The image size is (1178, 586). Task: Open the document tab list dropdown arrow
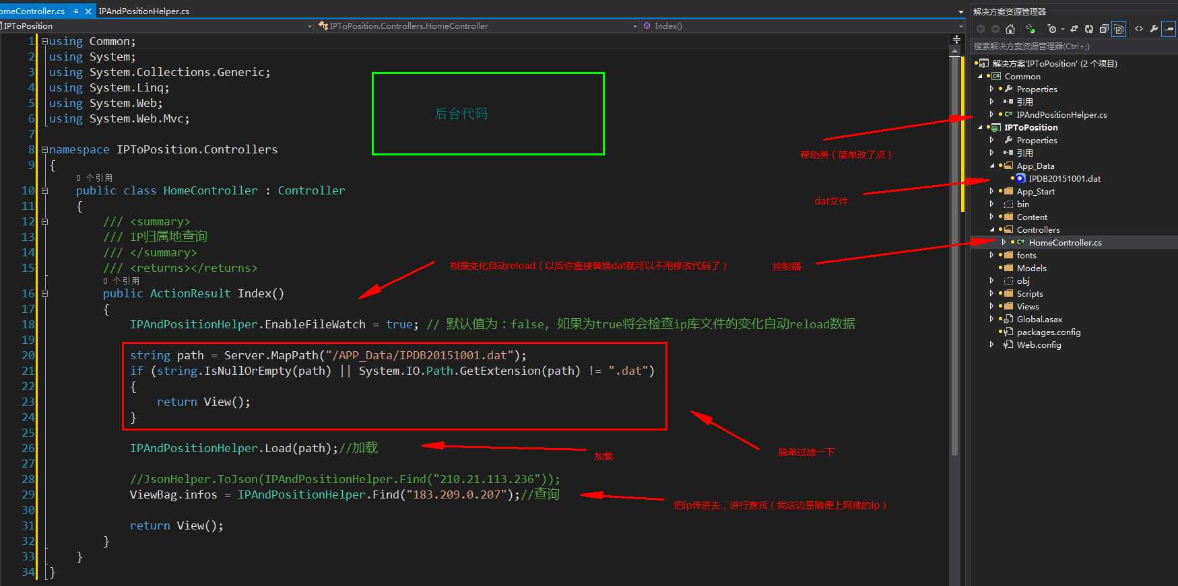click(x=961, y=11)
